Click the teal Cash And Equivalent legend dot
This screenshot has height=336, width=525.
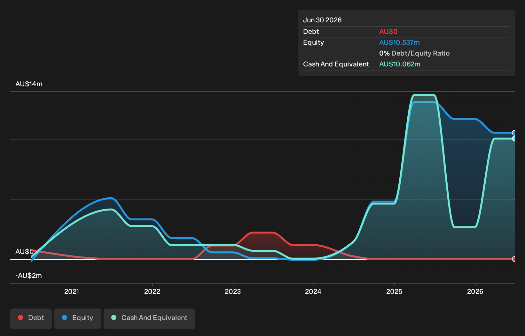click(x=114, y=317)
